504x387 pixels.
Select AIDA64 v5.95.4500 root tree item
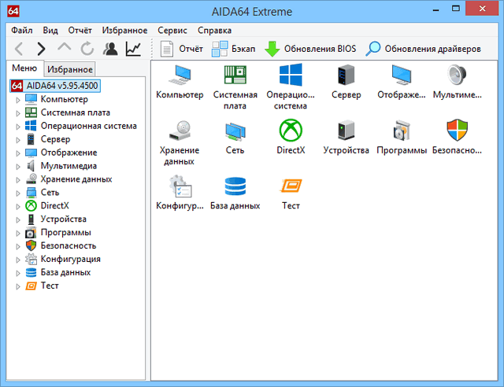tap(55, 86)
